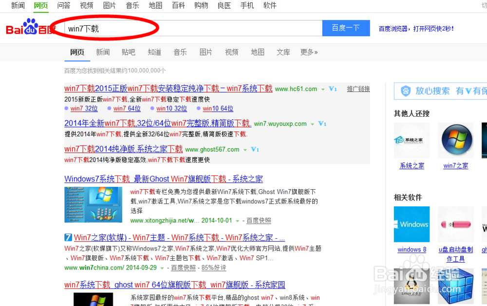Expand dropdown arrow beside win7.wuyouxp.com
Image resolution: width=487 pixels, height=306 pixels.
313,124
